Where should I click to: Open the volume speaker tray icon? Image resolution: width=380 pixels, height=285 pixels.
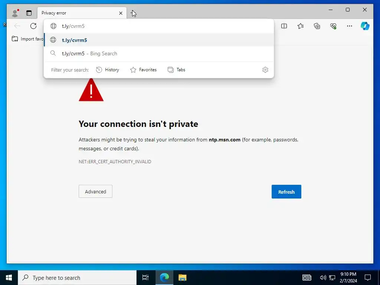point(323,278)
